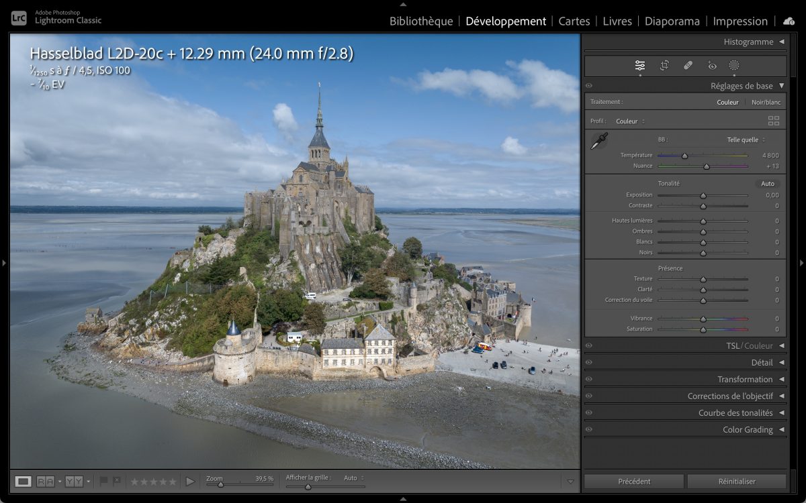Start the slideshow play button
Image resolution: width=806 pixels, height=503 pixels.
coord(190,481)
